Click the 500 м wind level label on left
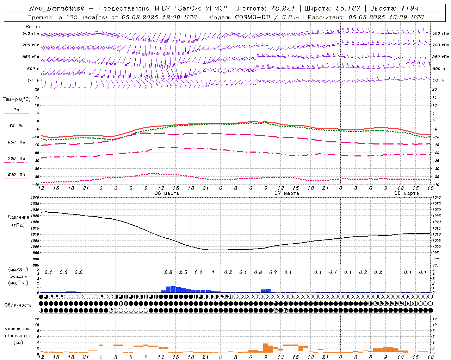Image resolution: width=451 pixels, height=360 pixels. point(33,69)
